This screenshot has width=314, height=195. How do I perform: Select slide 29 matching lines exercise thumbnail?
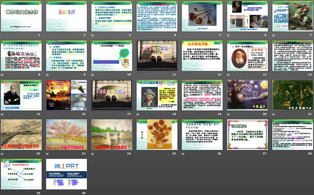click(21, 174)
